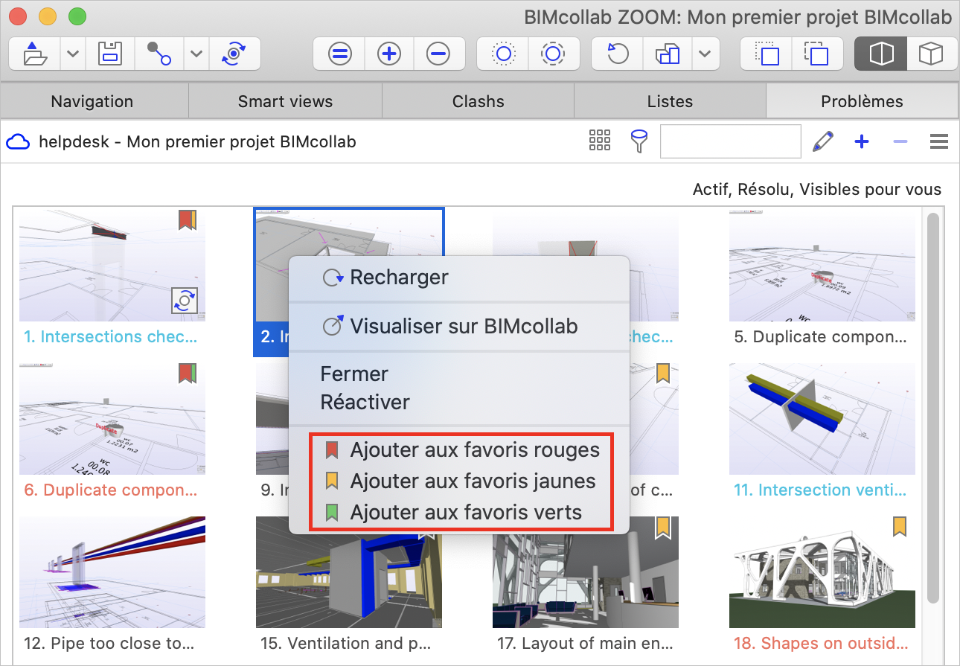Open thumbnail of issue 6 Duplicate component
The image size is (960, 666).
pyautogui.click(x=112, y=419)
